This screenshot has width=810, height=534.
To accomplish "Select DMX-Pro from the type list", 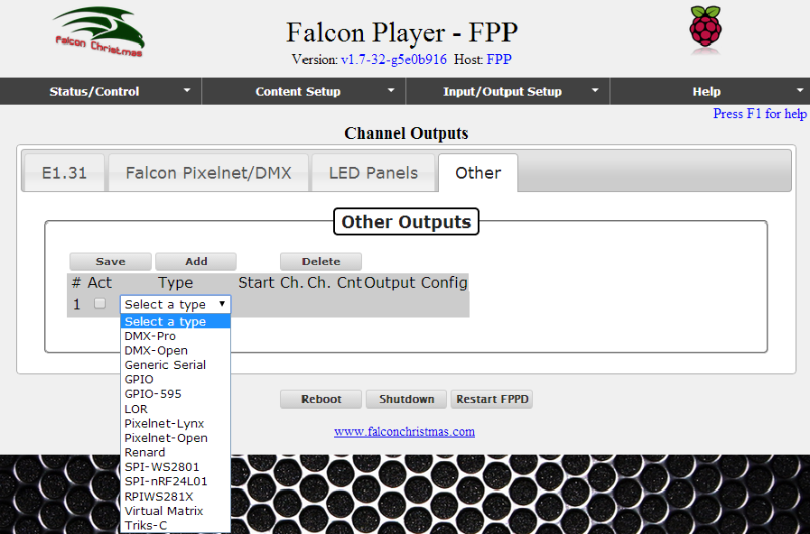I will 150,336.
